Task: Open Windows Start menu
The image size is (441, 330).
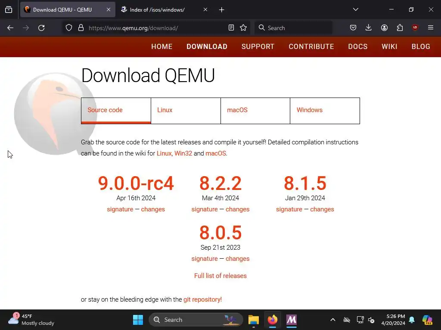Action: click(138, 320)
